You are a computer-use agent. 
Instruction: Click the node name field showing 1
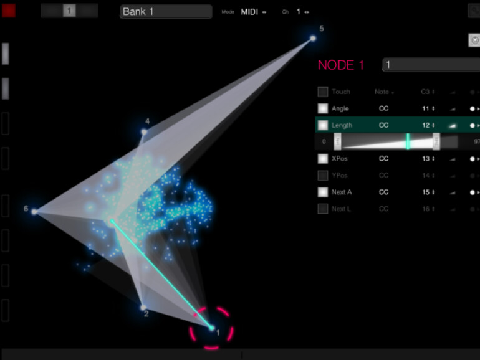tap(431, 65)
